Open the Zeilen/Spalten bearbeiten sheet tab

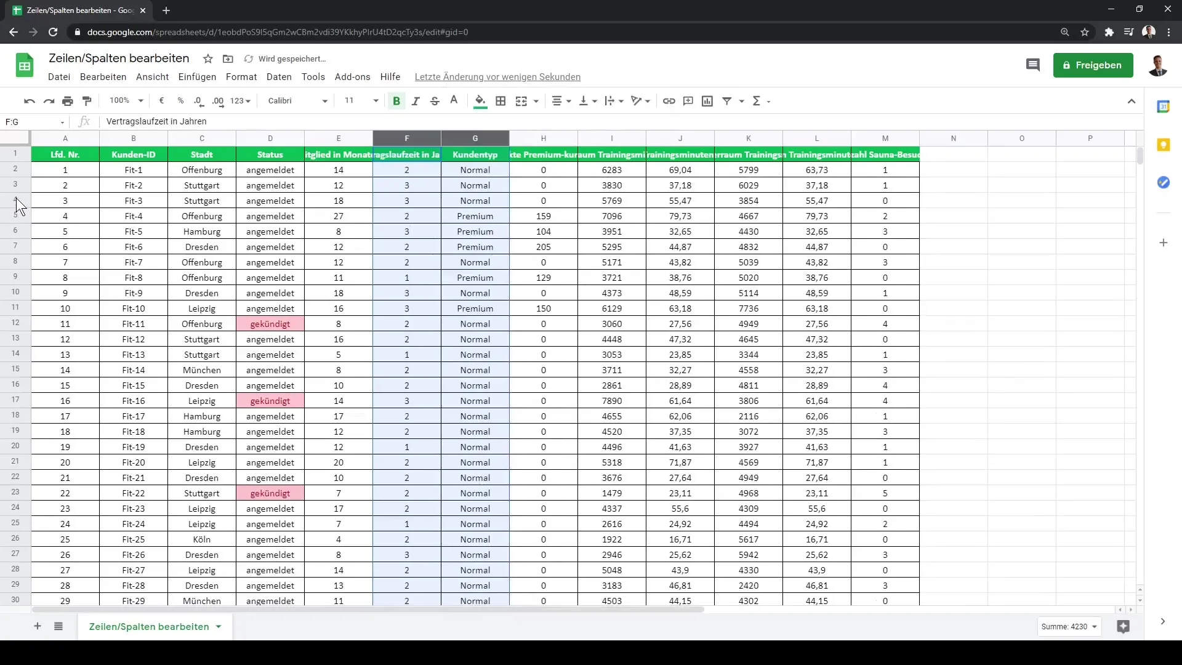click(x=155, y=626)
